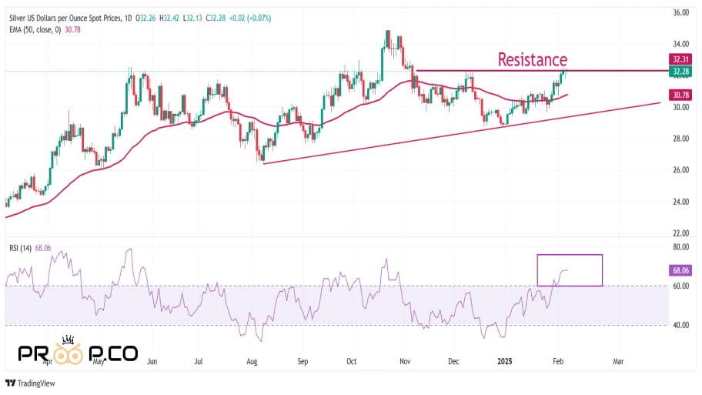Select the 32.28 current price label
Viewport: 702px width, 395px height.
tap(680, 71)
